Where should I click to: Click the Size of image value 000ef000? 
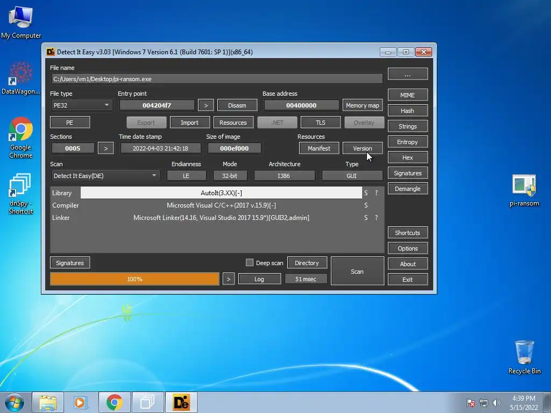[235, 148]
